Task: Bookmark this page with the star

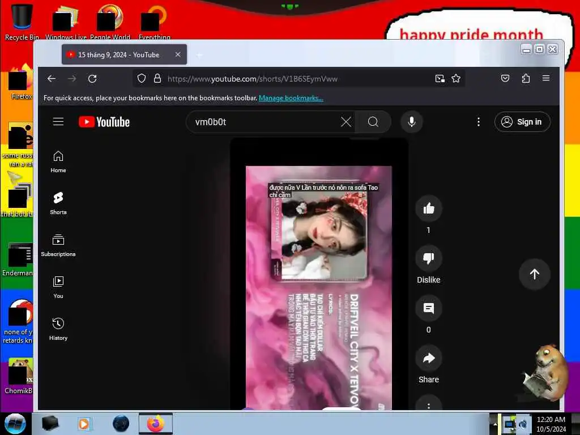Action: coord(456,78)
